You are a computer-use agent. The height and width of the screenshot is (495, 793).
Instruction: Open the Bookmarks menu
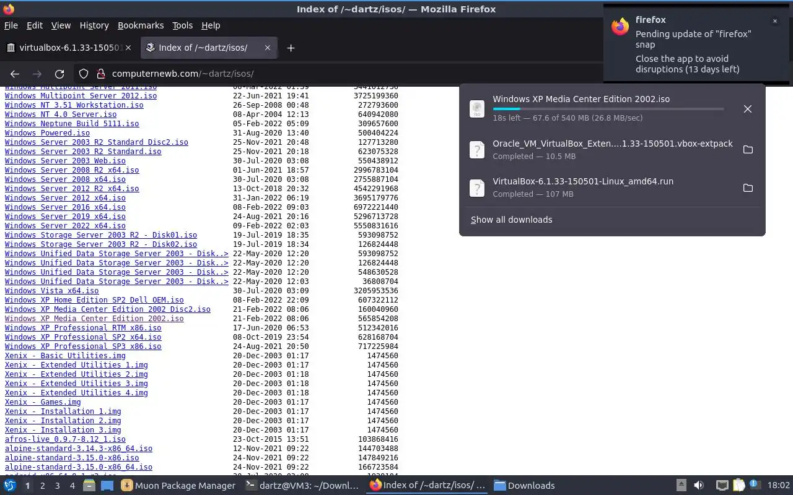coord(141,25)
